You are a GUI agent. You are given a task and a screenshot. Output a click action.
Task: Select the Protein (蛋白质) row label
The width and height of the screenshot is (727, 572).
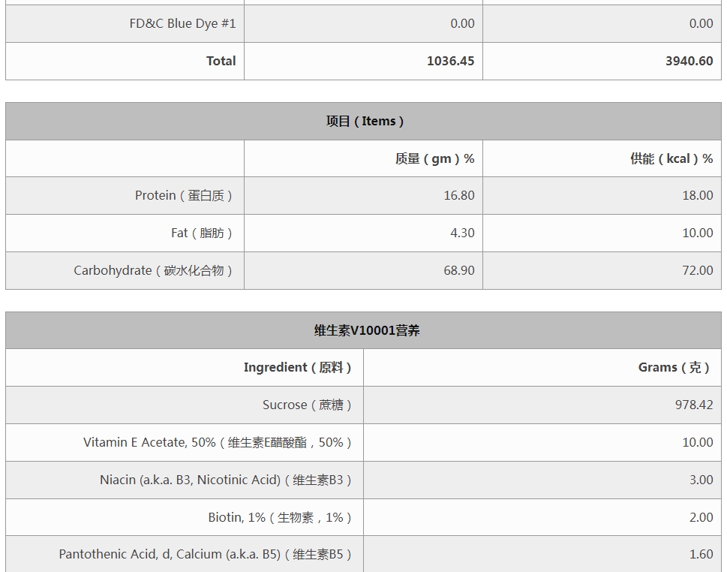click(185, 196)
